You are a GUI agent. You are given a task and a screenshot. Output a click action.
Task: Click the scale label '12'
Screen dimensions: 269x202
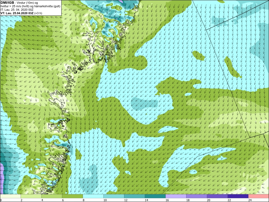(126, 200)
